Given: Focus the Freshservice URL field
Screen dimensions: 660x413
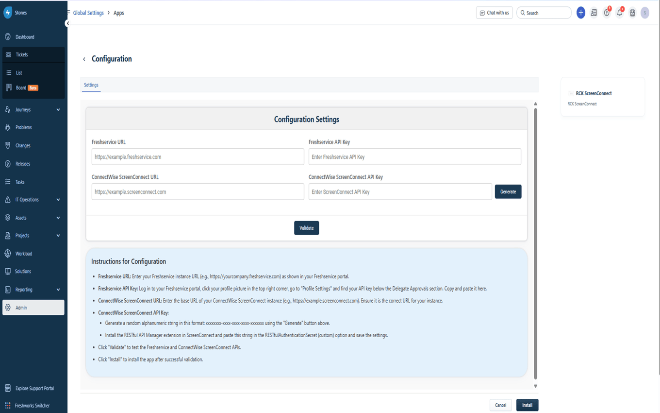Looking at the screenshot, I should 198,157.
